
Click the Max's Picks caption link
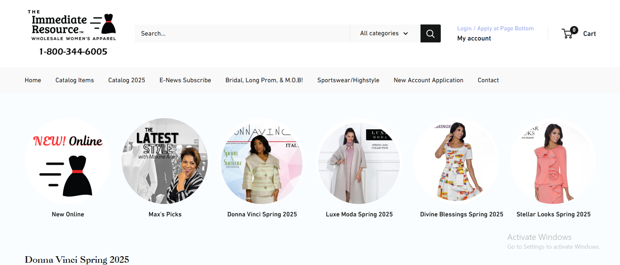[x=165, y=214]
